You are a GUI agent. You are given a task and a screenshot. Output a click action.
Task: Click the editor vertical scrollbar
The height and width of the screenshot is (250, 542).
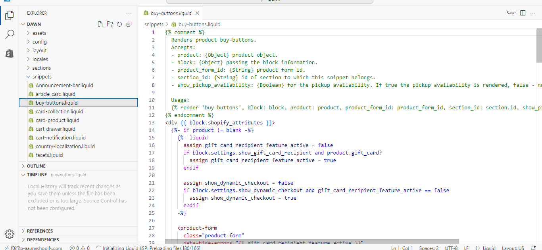(539, 46)
